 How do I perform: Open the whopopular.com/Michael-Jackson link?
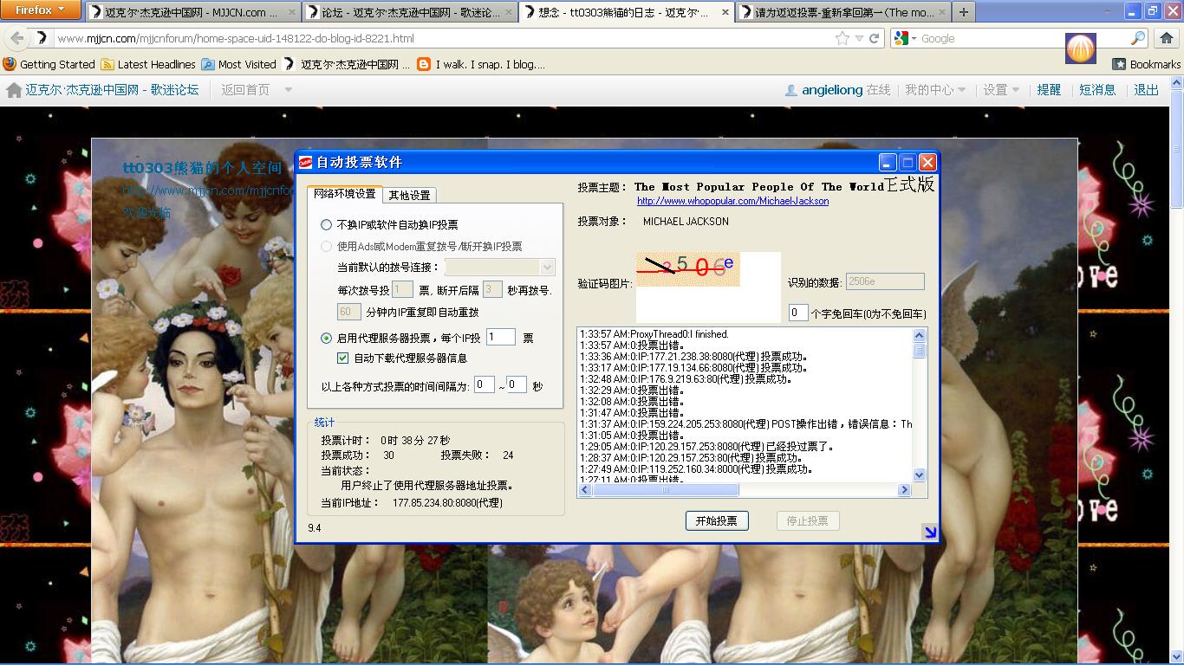point(732,201)
